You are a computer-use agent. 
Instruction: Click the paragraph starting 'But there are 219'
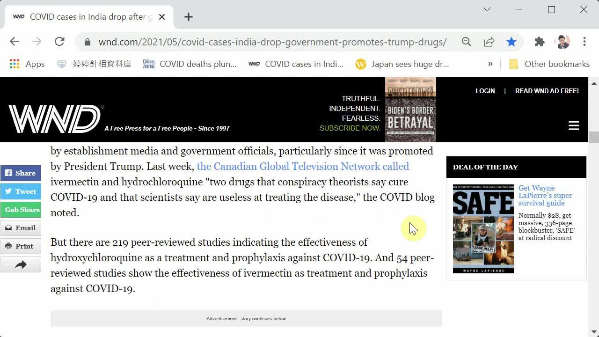click(x=242, y=265)
